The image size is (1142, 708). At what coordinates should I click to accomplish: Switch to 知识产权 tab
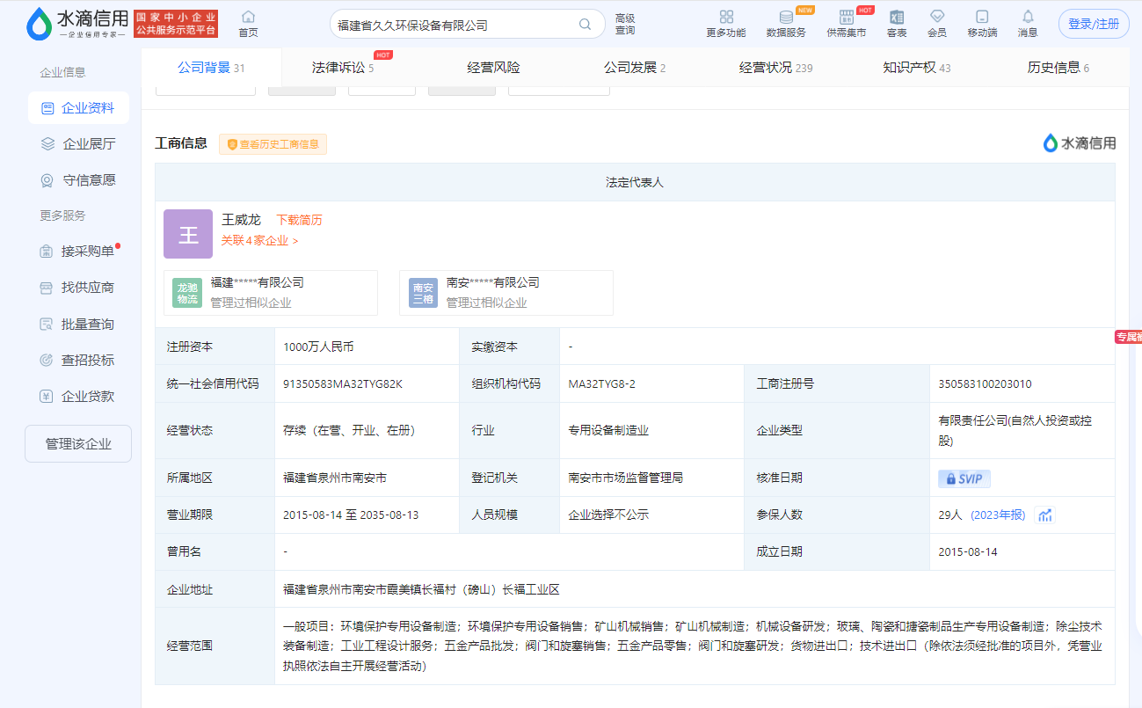(917, 68)
